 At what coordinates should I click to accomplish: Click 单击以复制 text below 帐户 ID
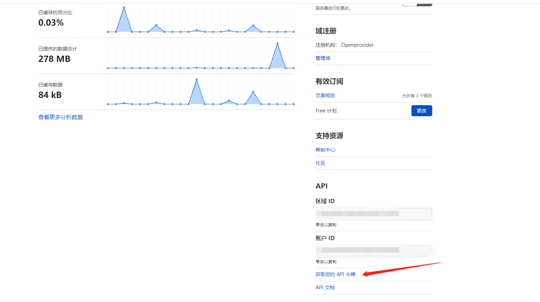pyautogui.click(x=326, y=262)
